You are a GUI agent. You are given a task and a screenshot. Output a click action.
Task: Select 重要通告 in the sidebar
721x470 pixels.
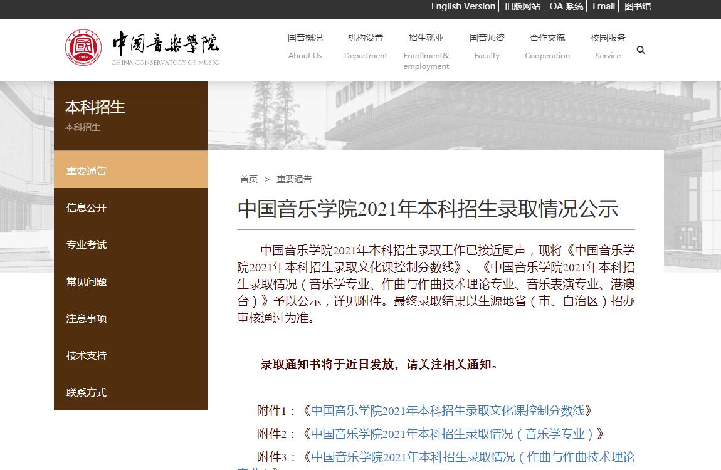[130, 170]
